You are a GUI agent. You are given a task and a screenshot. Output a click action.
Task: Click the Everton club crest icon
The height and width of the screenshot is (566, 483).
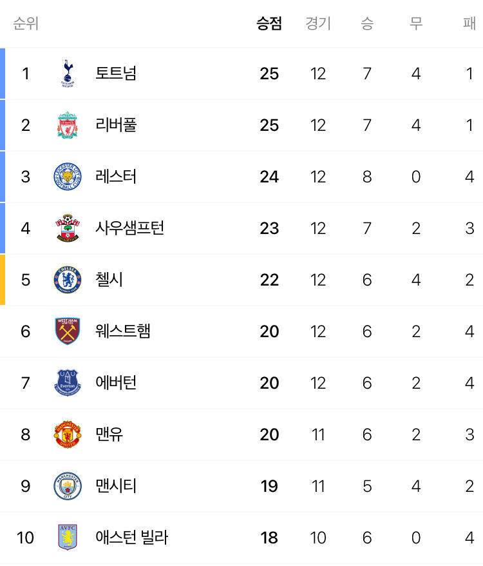pyautogui.click(x=68, y=383)
